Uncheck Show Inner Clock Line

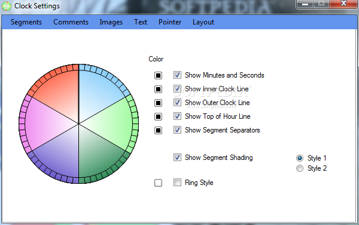(x=177, y=89)
